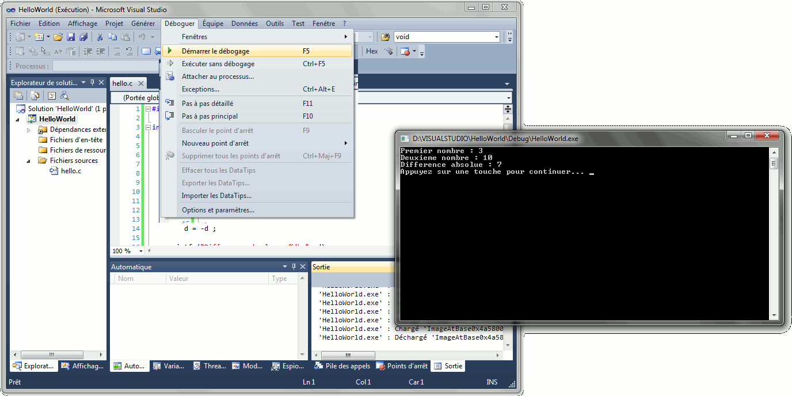Click the Add New Item toolbar icon
The width and height of the screenshot is (792, 396).
click(x=39, y=37)
